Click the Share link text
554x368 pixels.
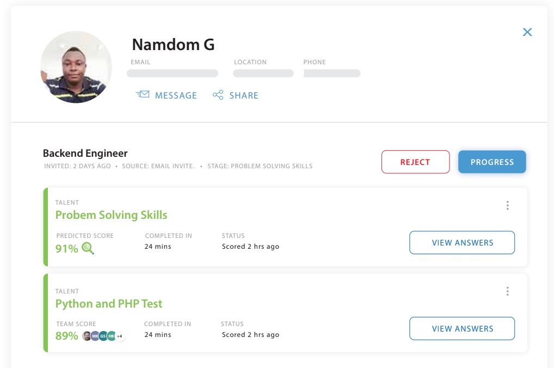(x=244, y=95)
